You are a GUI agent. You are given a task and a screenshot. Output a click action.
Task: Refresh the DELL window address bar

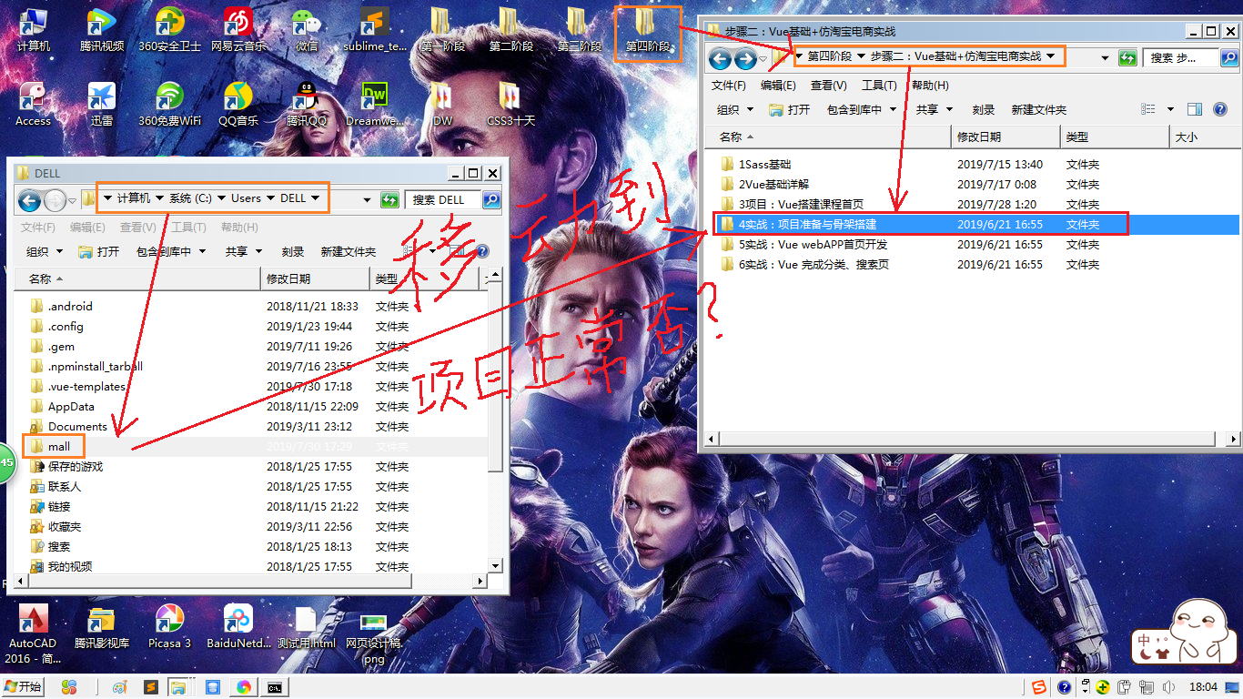pyautogui.click(x=389, y=199)
